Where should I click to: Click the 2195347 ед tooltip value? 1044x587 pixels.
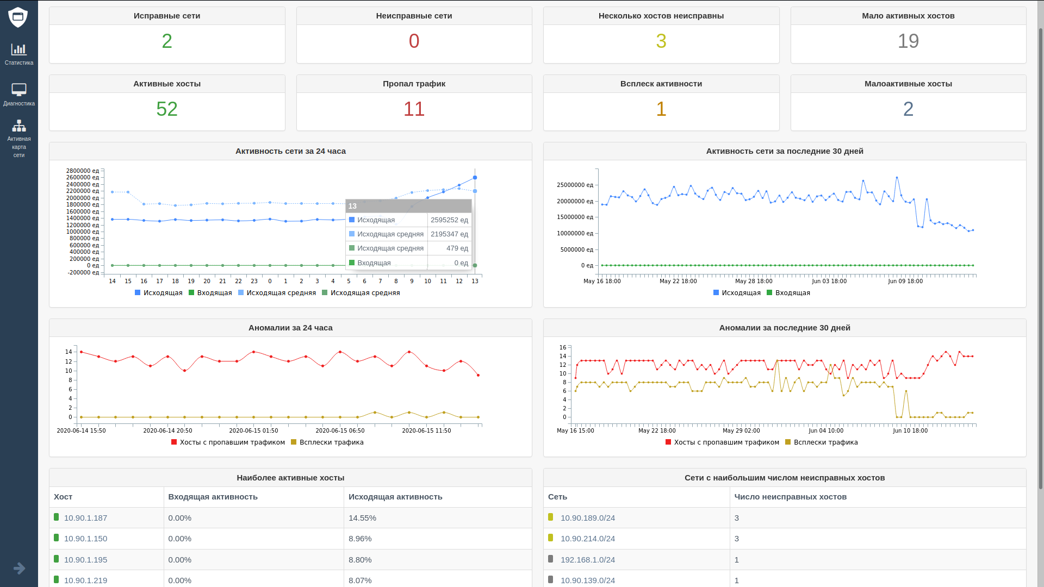point(449,234)
